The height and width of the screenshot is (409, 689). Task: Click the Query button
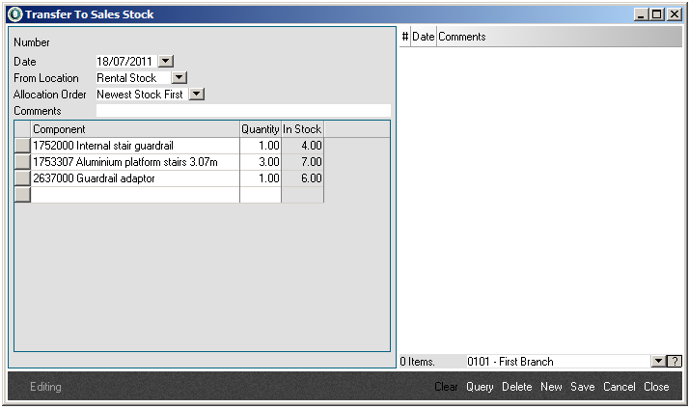(x=480, y=387)
